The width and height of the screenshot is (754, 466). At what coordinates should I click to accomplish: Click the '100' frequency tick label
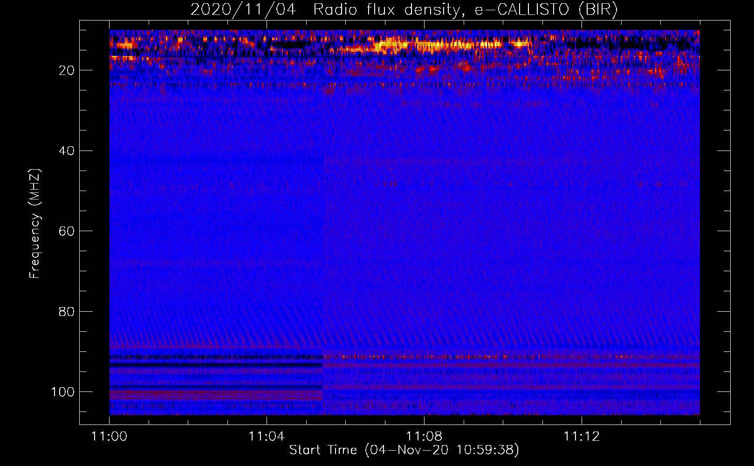pos(63,392)
